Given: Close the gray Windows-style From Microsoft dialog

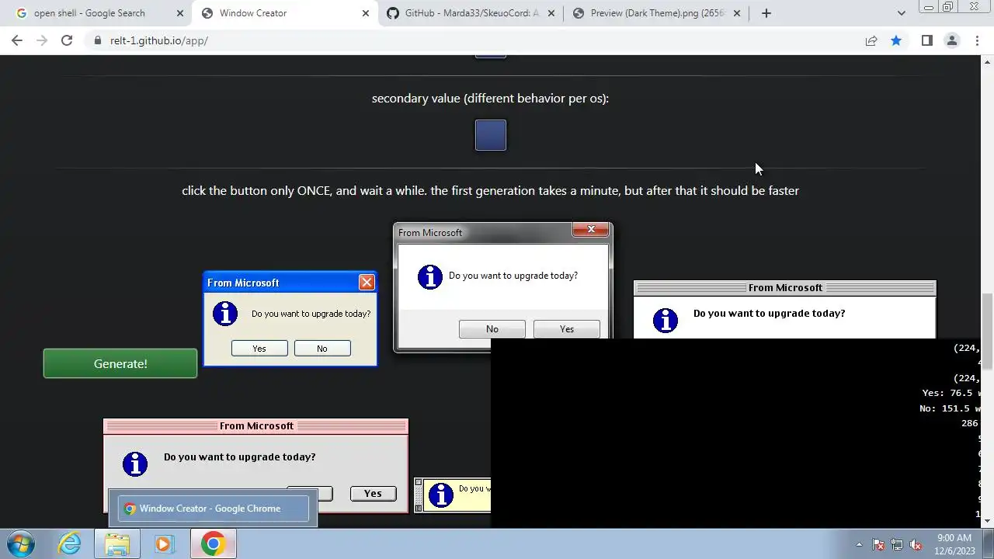Looking at the screenshot, I should [x=591, y=230].
